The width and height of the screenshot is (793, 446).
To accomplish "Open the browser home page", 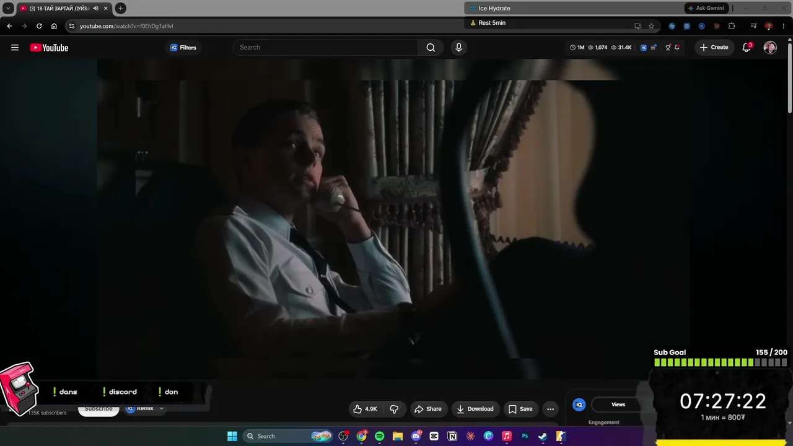I will [54, 26].
